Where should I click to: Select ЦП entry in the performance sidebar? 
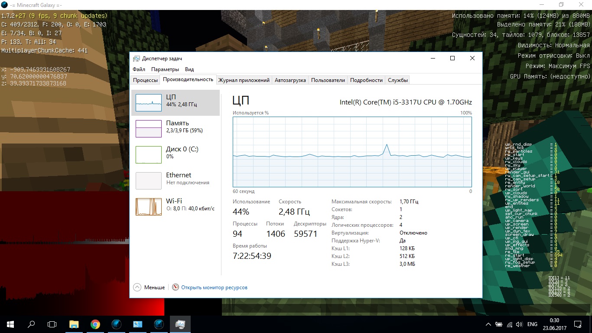point(176,103)
